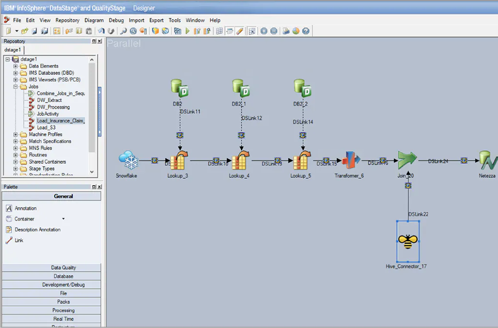Open the Debug menu
498x328 pixels.
click(116, 20)
